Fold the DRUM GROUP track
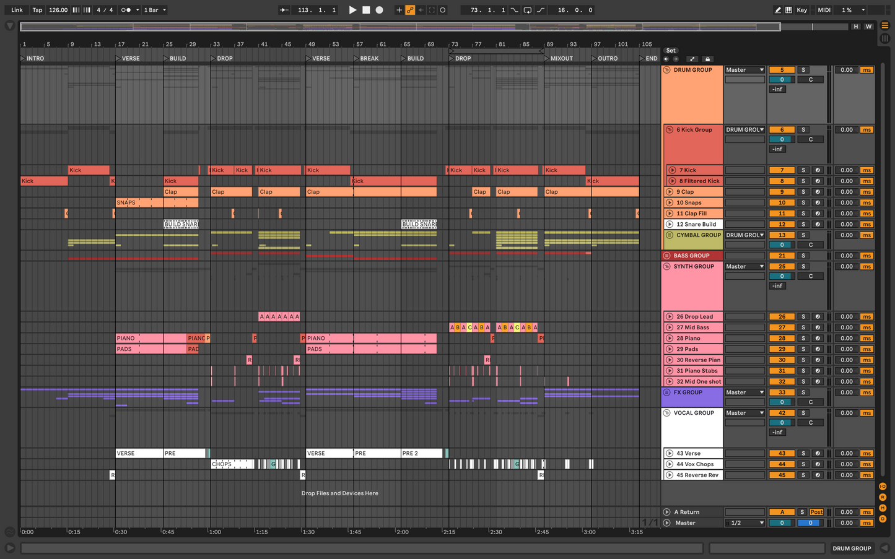This screenshot has height=559, width=895. (667, 70)
